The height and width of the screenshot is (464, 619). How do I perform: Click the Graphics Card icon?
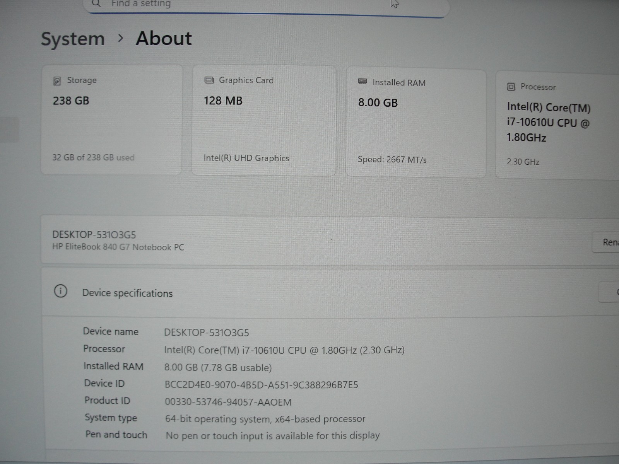tap(209, 80)
